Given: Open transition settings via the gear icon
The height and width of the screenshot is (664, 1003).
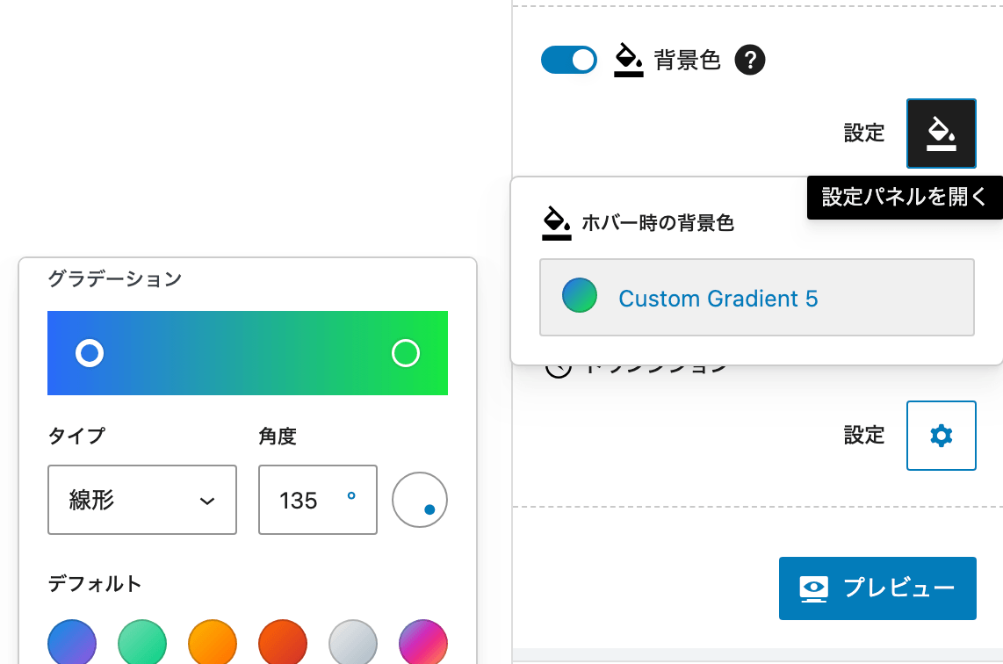Looking at the screenshot, I should (941, 436).
